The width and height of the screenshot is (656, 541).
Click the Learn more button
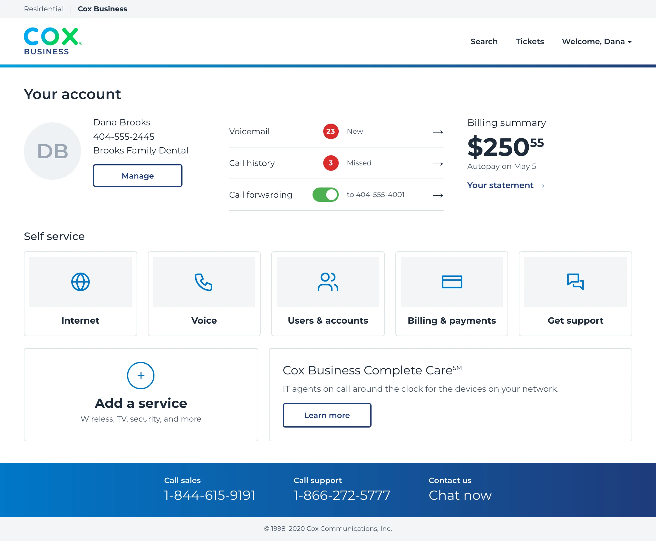coord(327,415)
